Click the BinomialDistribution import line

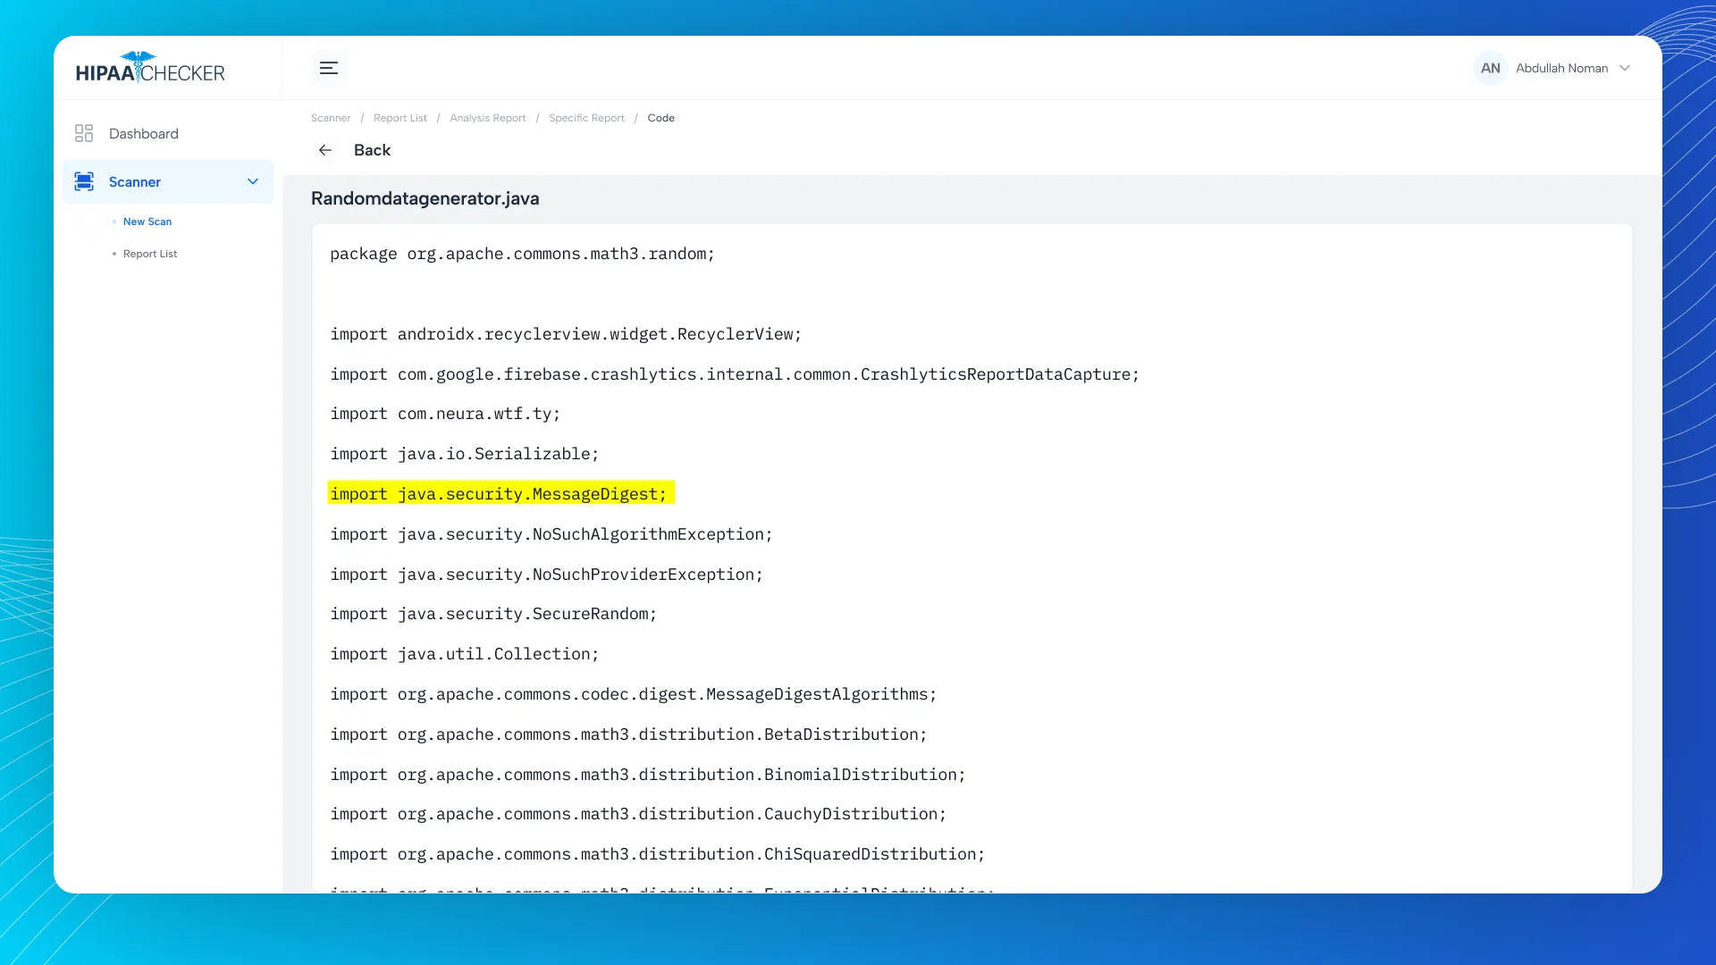[648, 775]
